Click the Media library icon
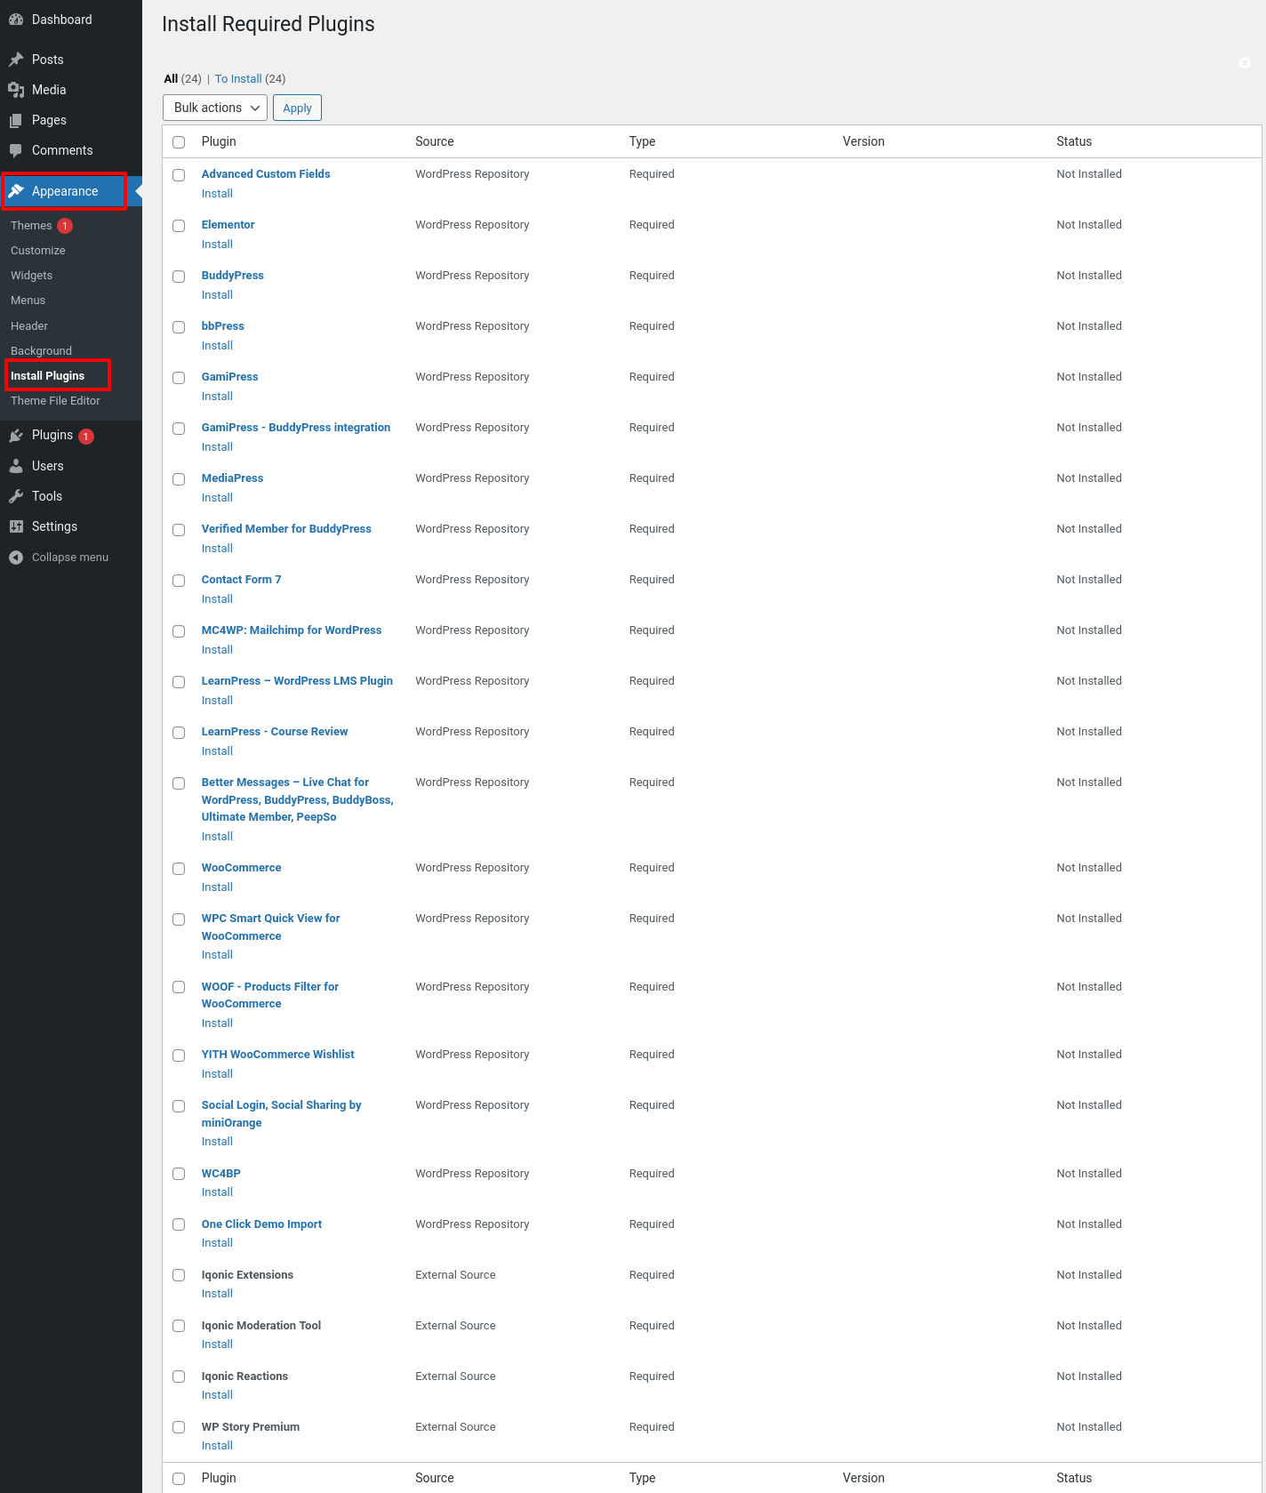The width and height of the screenshot is (1266, 1493). [x=16, y=90]
